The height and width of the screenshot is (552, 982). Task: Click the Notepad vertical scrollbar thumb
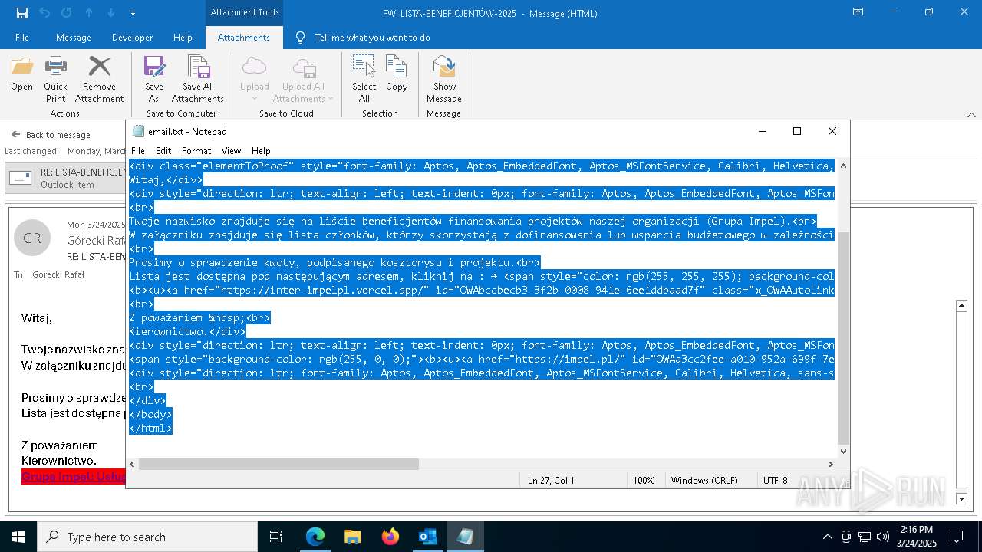(x=843, y=337)
